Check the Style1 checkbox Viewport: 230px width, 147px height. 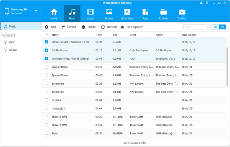pos(46,133)
